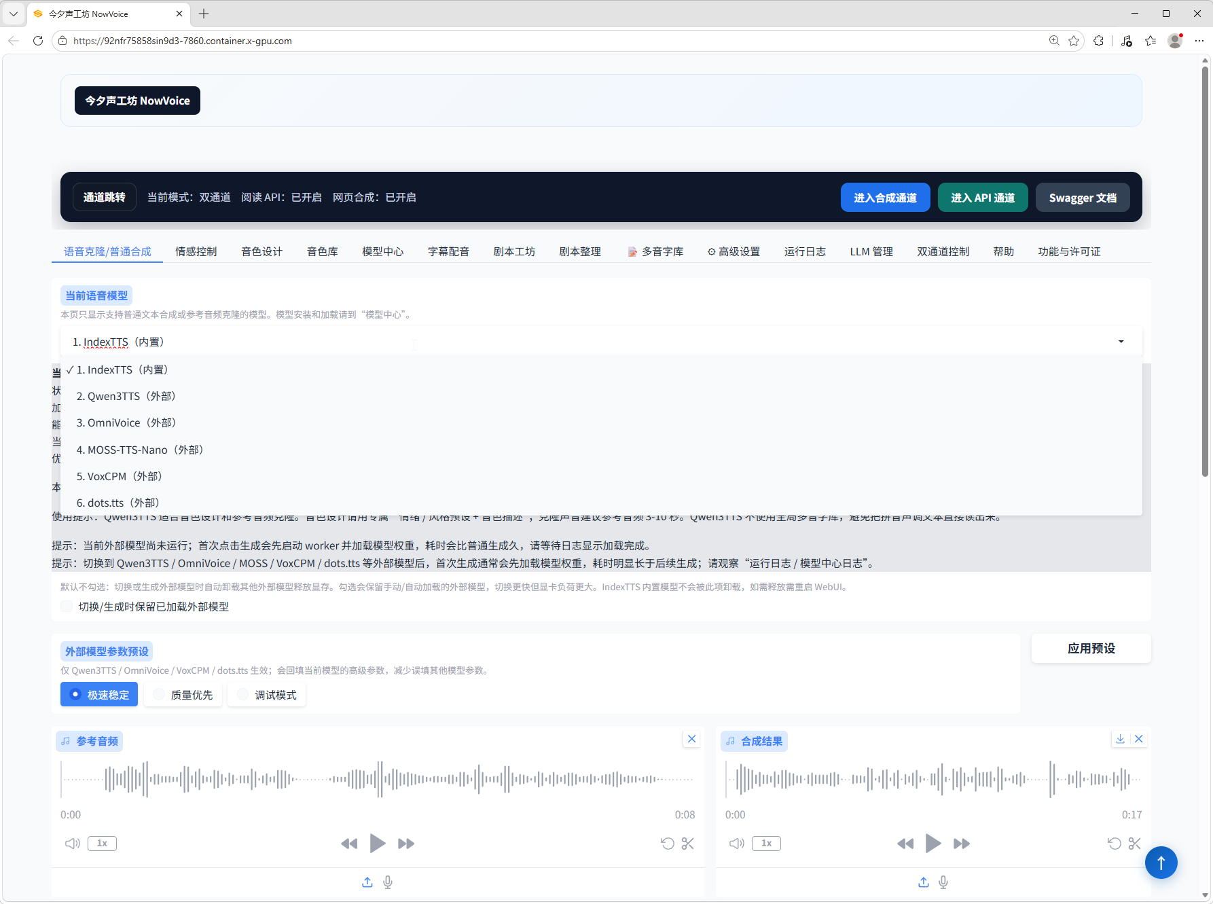Select the 极速稳定 preset option

tap(99, 695)
